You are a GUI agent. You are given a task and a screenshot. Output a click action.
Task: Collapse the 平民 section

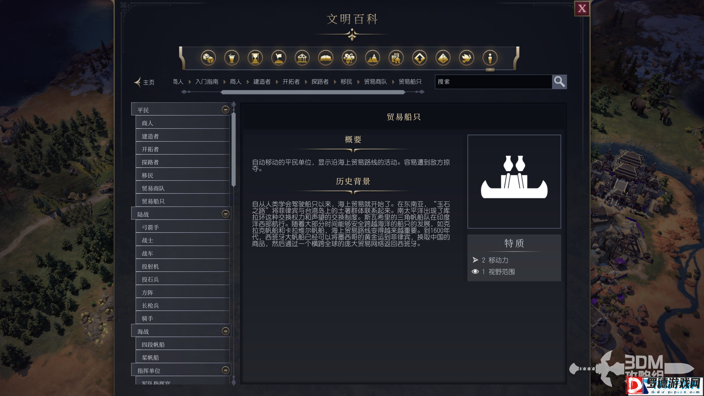click(225, 110)
